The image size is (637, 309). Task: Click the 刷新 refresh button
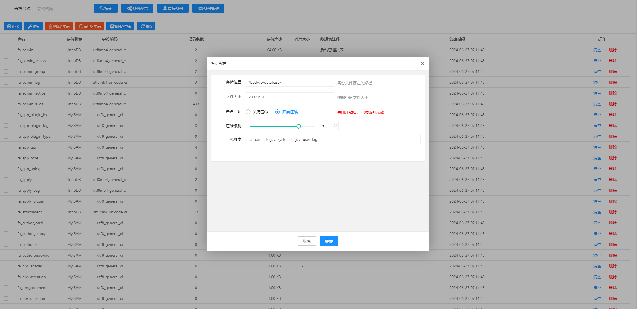tap(146, 26)
